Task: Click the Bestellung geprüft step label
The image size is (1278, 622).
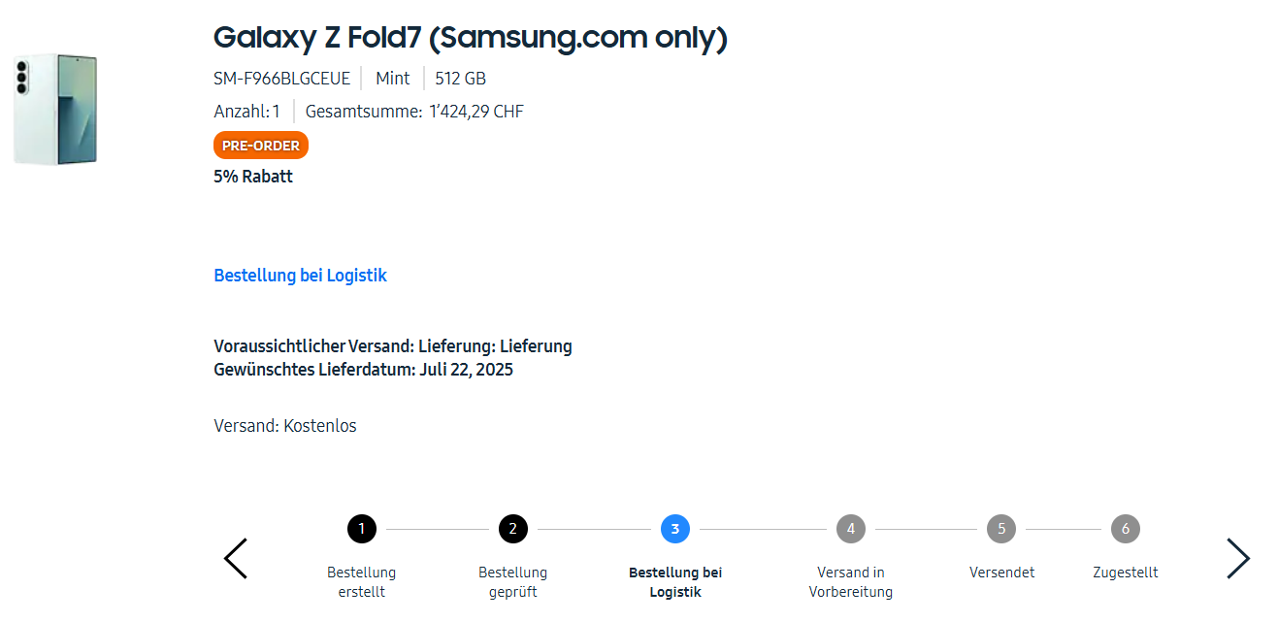Action: coord(512,582)
